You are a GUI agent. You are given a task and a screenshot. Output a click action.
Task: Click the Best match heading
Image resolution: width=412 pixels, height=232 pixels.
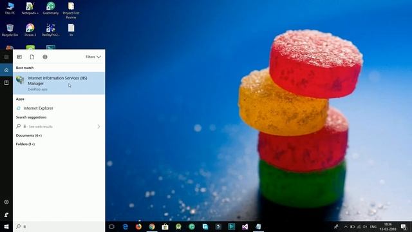(24, 68)
